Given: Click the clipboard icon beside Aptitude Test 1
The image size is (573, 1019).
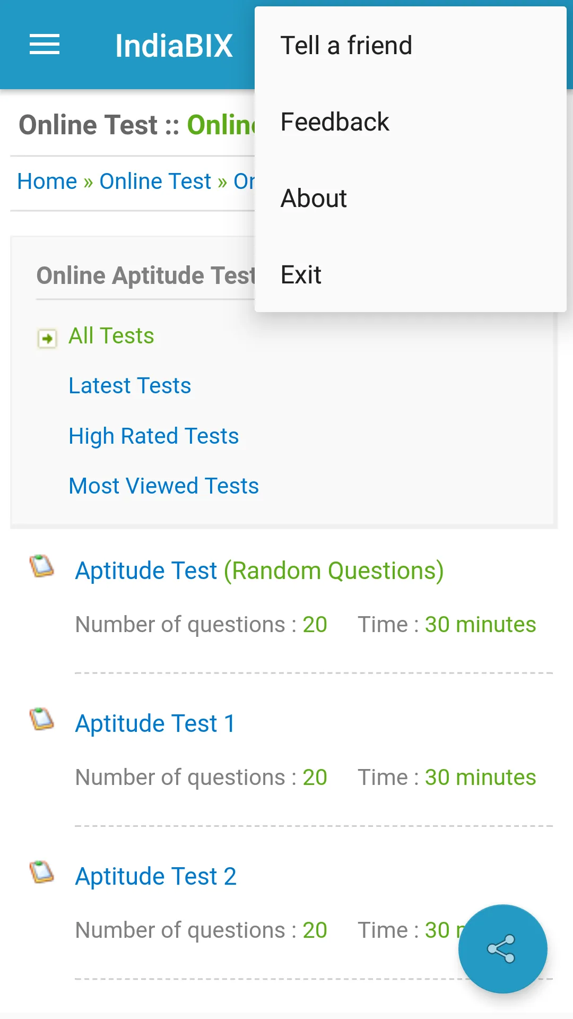Looking at the screenshot, I should point(42,719).
